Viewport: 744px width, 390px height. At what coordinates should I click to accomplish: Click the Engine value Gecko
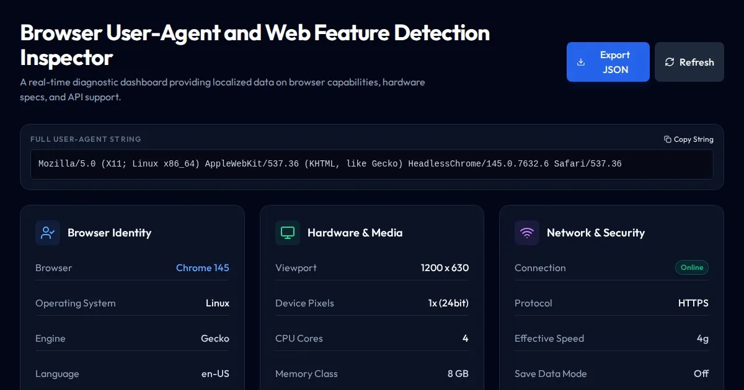(215, 339)
